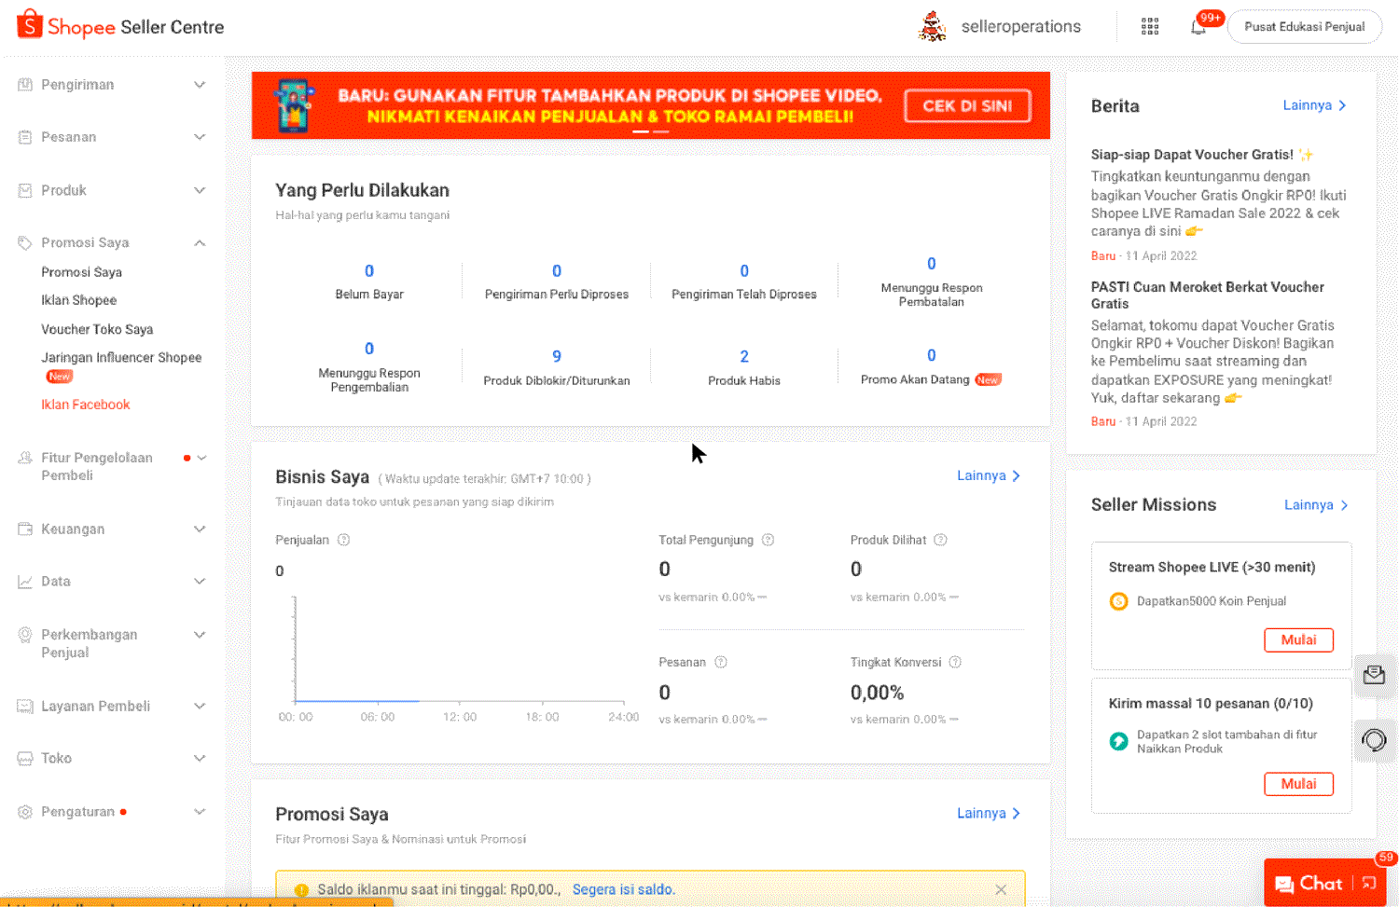Open Pengiriman Perlu Diproses count
Viewport: 1399px width, 907px height.
click(557, 271)
